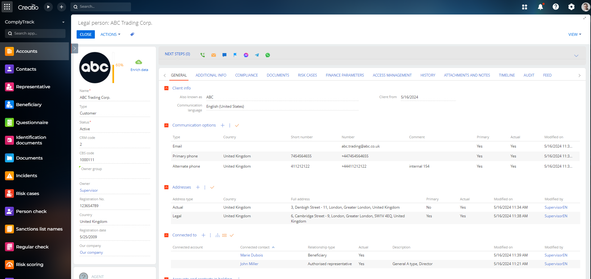Viewport: 591px width, 279px height.
Task: Open the Supervisor owner link
Action: 89,190
